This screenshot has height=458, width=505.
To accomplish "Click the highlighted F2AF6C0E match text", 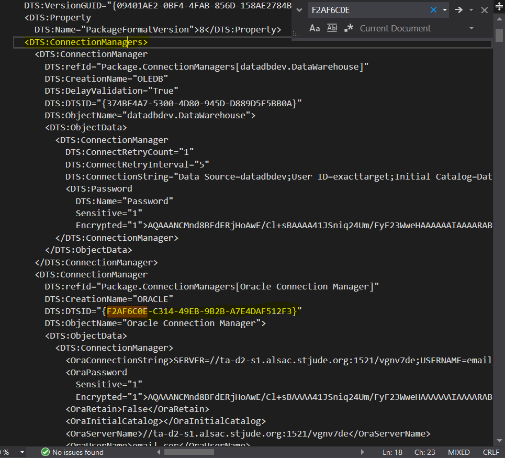I will pos(127,311).
